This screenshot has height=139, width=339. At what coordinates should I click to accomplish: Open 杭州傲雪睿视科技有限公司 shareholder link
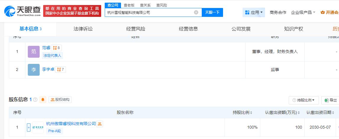[x=71, y=124]
